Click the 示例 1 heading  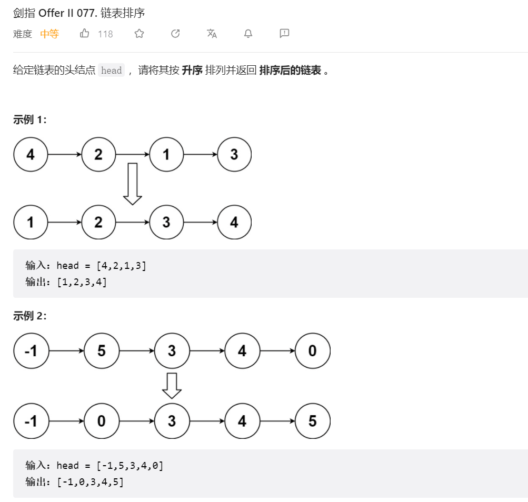pos(30,119)
